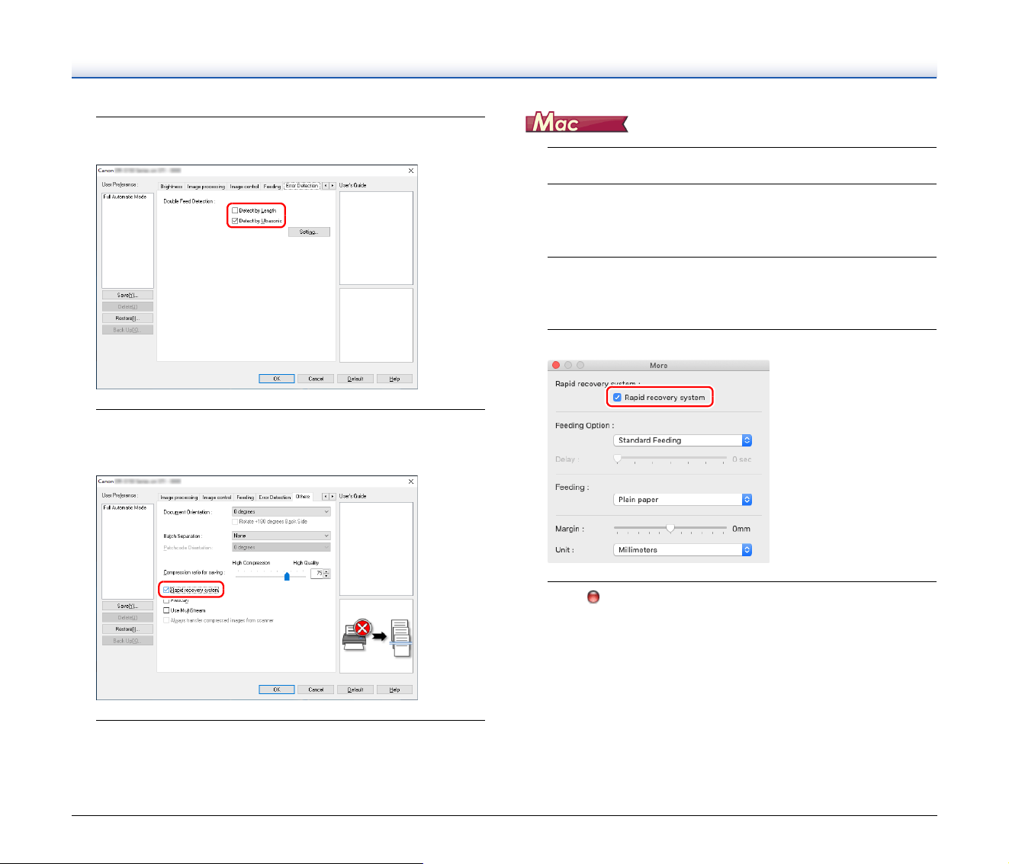
Task: Toggle Rapid recovery system in Document Orientation window
Action: (x=166, y=590)
